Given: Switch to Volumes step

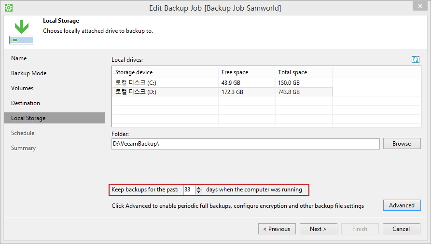Looking at the screenshot, I should coord(22,88).
